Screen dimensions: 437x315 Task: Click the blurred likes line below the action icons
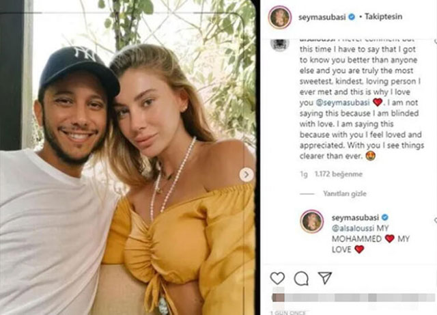[353, 297]
